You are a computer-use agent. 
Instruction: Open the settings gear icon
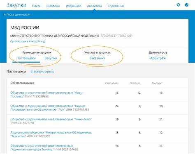point(178,5)
